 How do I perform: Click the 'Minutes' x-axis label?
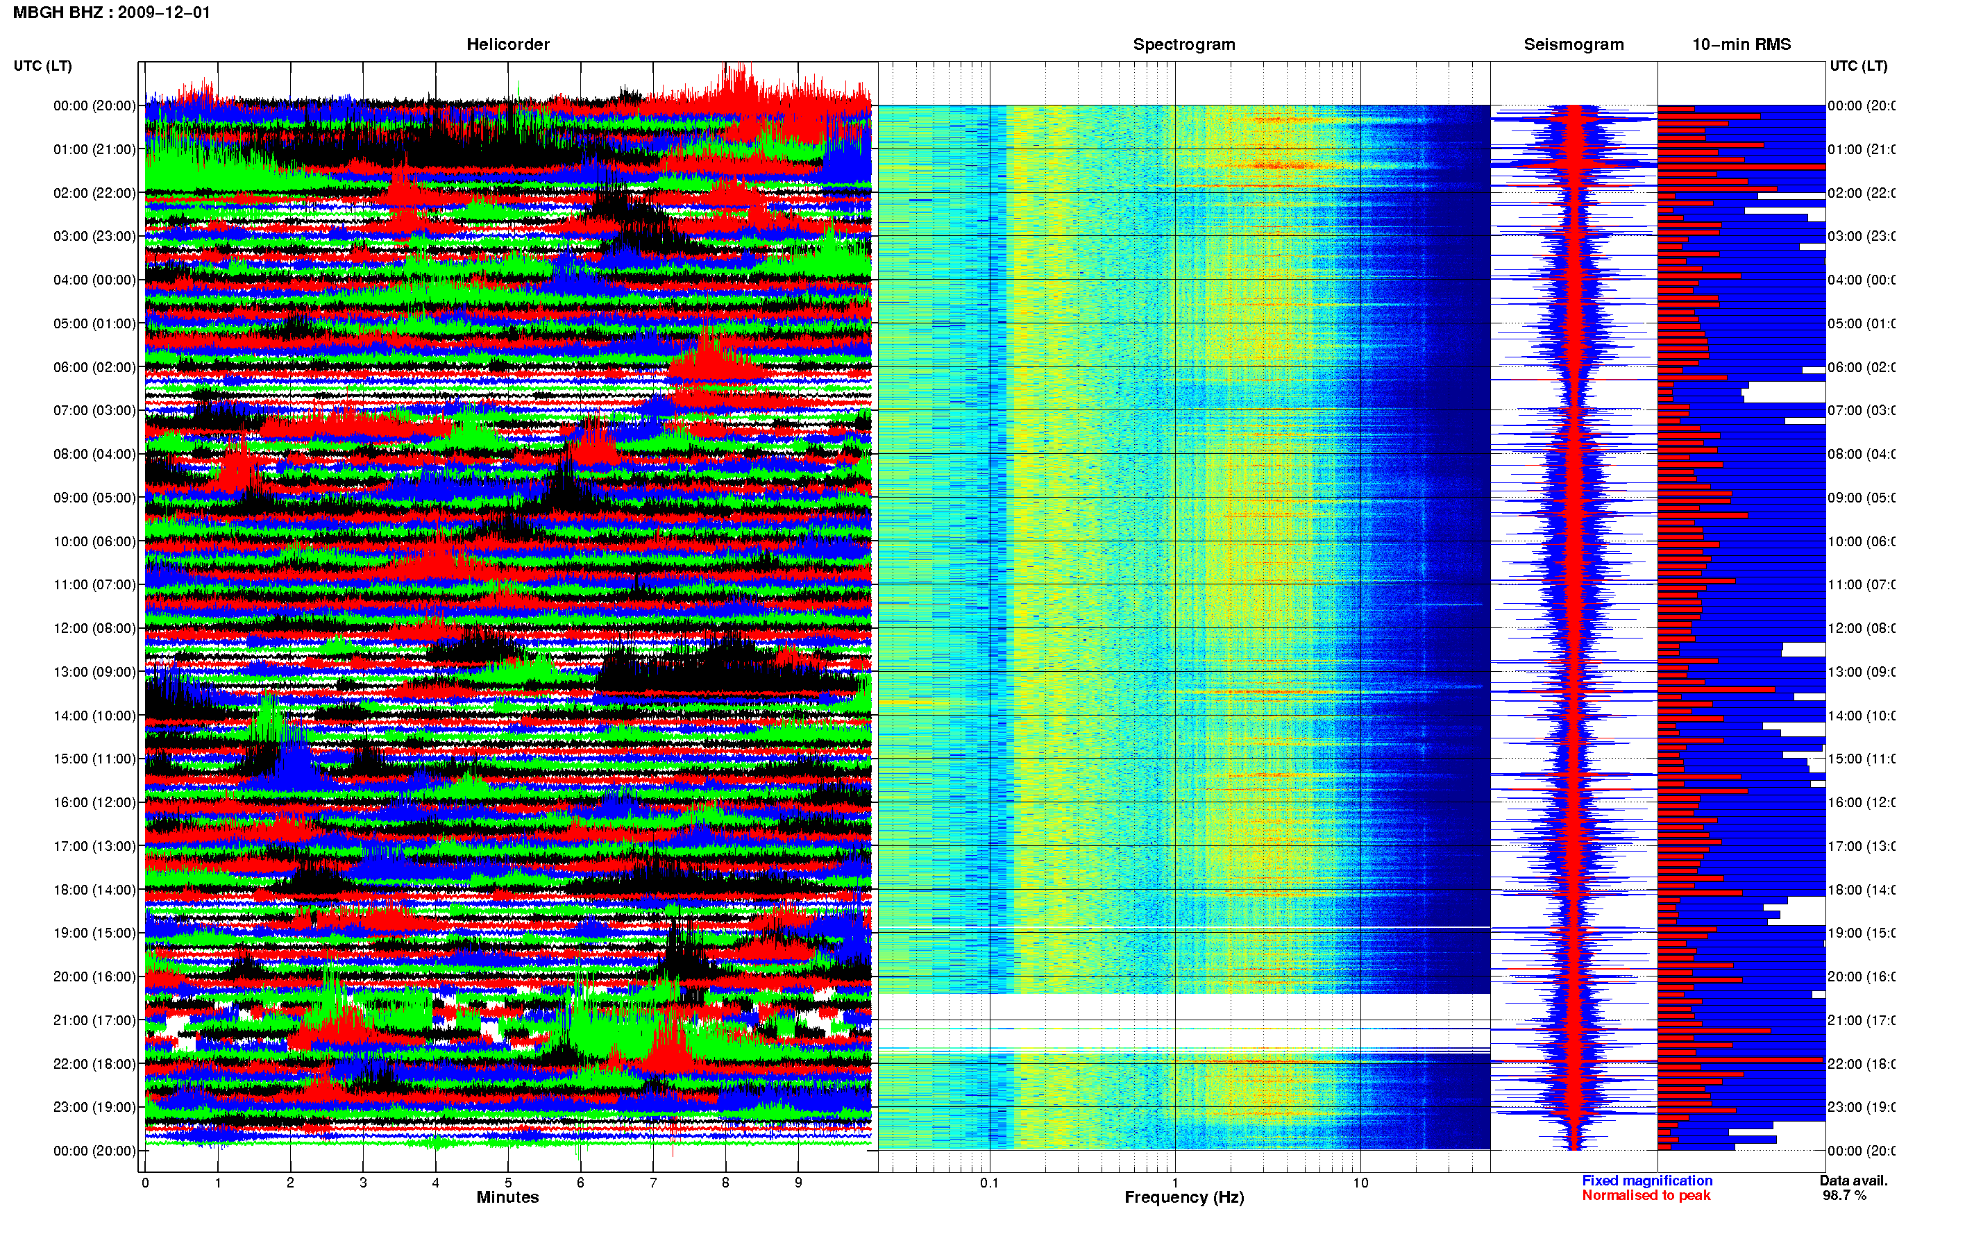click(507, 1197)
